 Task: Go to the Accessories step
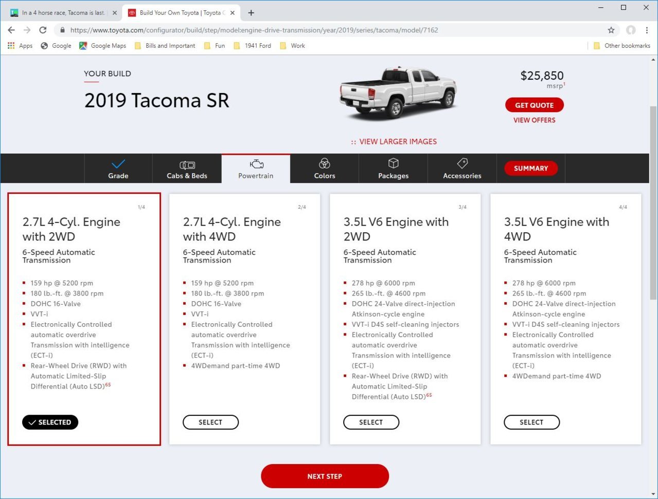pyautogui.click(x=462, y=169)
